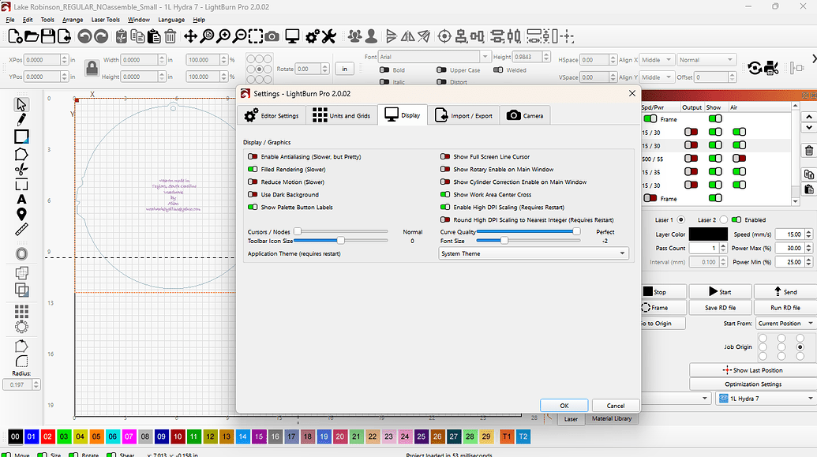Enable Show Full Screen Line Cursor
The height and width of the screenshot is (457, 817).
(x=445, y=156)
